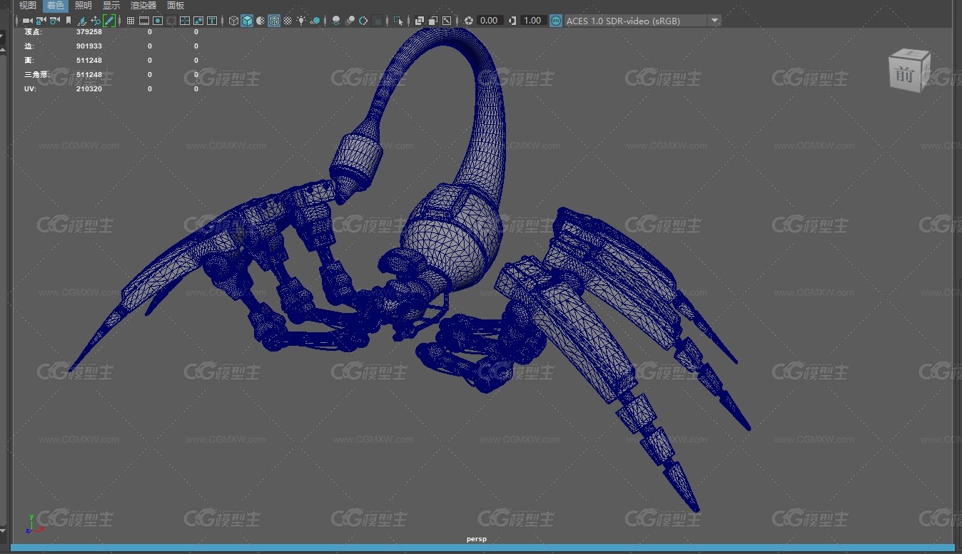Open Camera Attributes from the panel toolbar
This screenshot has height=554, width=962.
point(54,21)
